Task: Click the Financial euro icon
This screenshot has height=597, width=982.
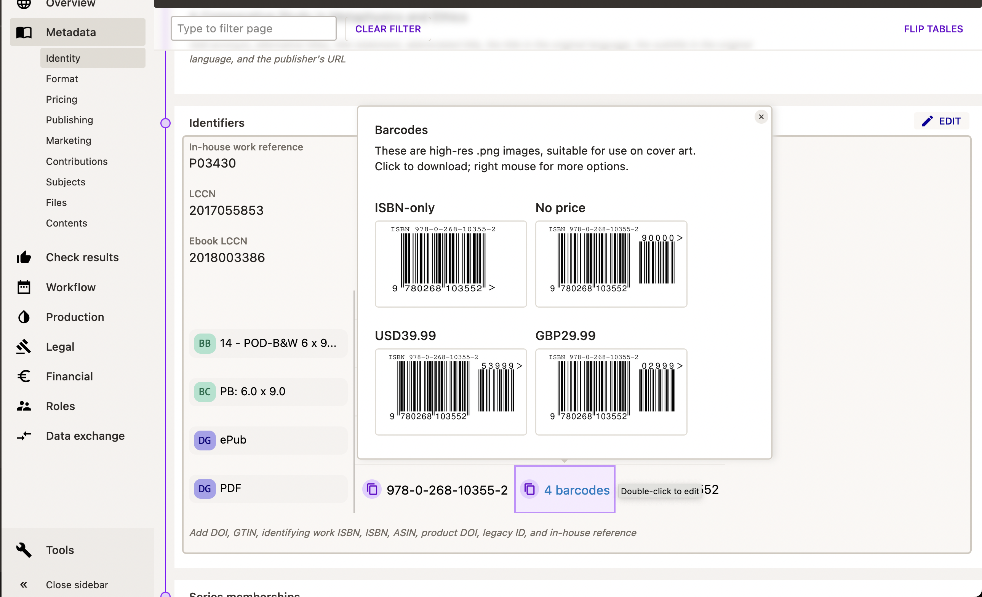Action: pyautogui.click(x=24, y=376)
